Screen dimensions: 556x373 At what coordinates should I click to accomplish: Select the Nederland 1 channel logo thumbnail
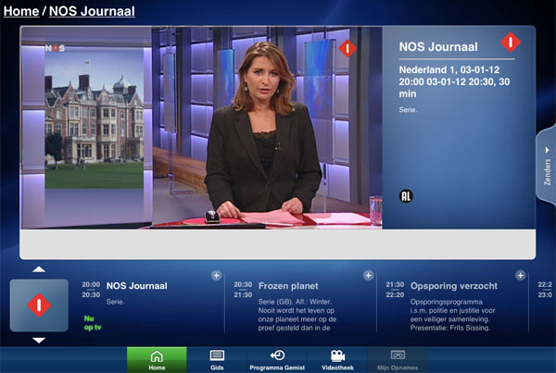[39, 305]
